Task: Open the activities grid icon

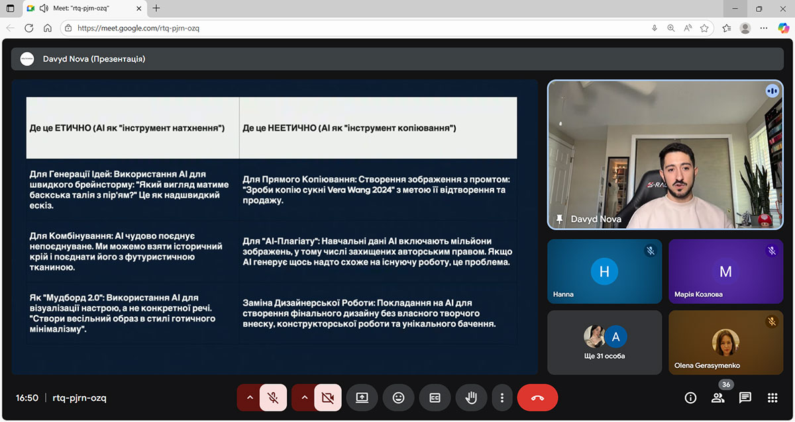Action: tap(772, 398)
